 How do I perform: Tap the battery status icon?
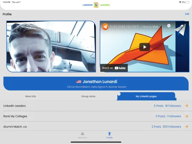(x=187, y=2)
